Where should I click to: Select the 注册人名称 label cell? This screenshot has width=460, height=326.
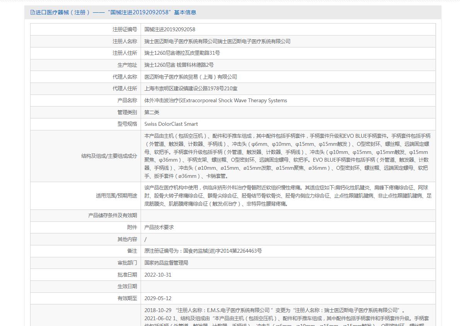(124, 41)
